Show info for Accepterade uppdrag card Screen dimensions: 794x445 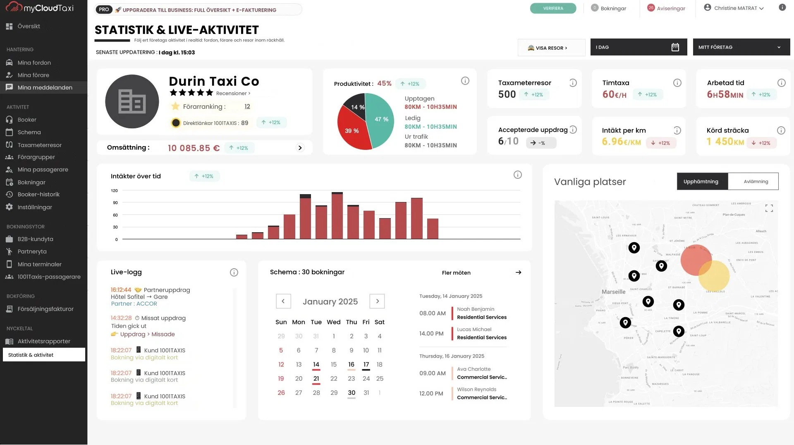(x=573, y=130)
